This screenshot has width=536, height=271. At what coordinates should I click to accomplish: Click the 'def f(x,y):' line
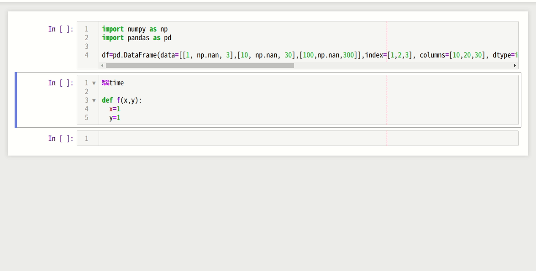pyautogui.click(x=122, y=100)
